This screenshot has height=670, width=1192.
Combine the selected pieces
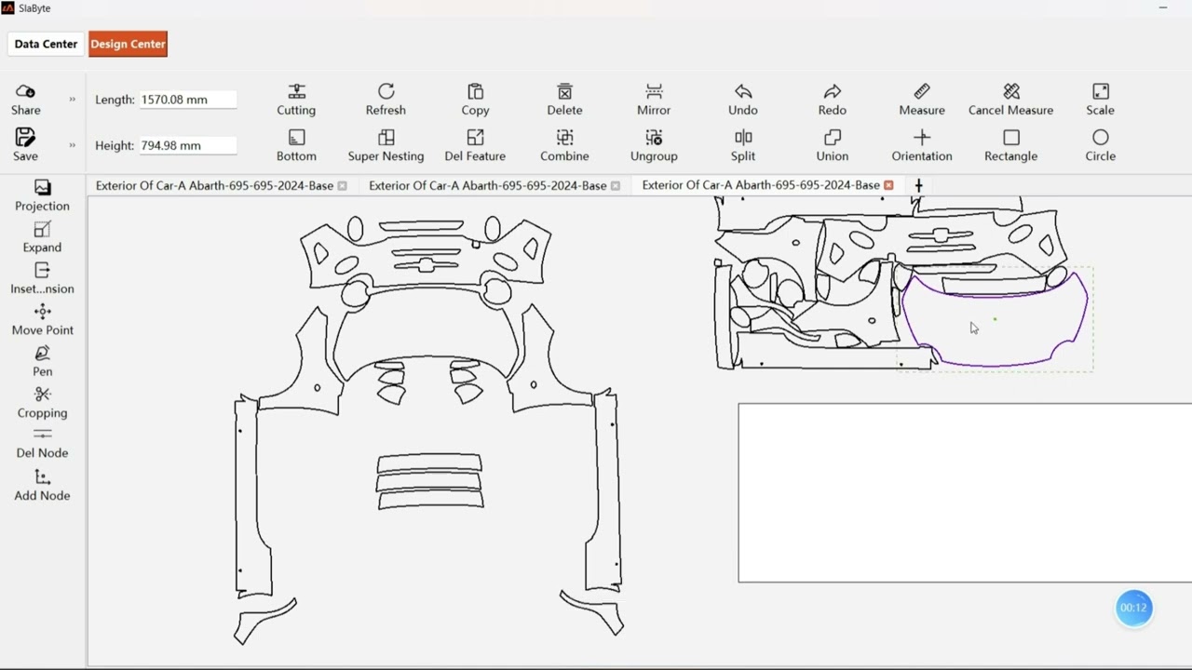click(x=564, y=146)
